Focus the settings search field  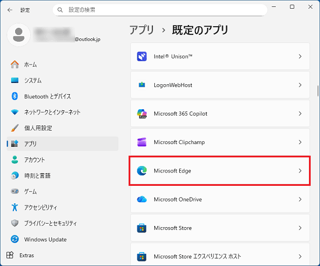point(160,10)
